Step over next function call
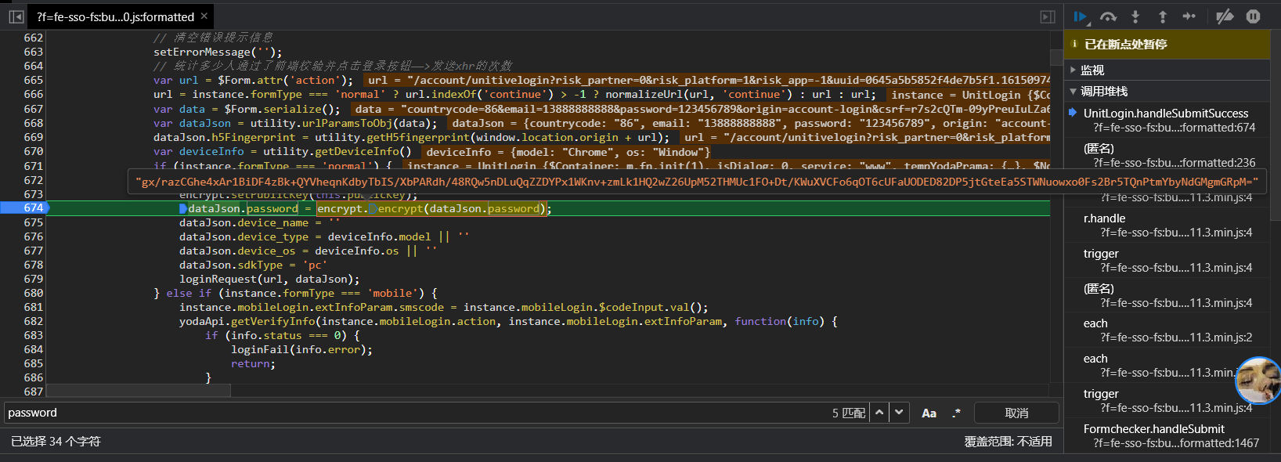Viewport: 1281px width, 462px height. pos(1108,16)
